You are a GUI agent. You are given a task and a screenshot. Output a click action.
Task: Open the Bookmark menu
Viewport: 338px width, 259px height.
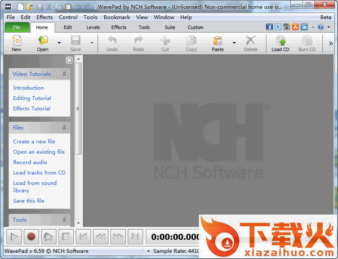117,17
